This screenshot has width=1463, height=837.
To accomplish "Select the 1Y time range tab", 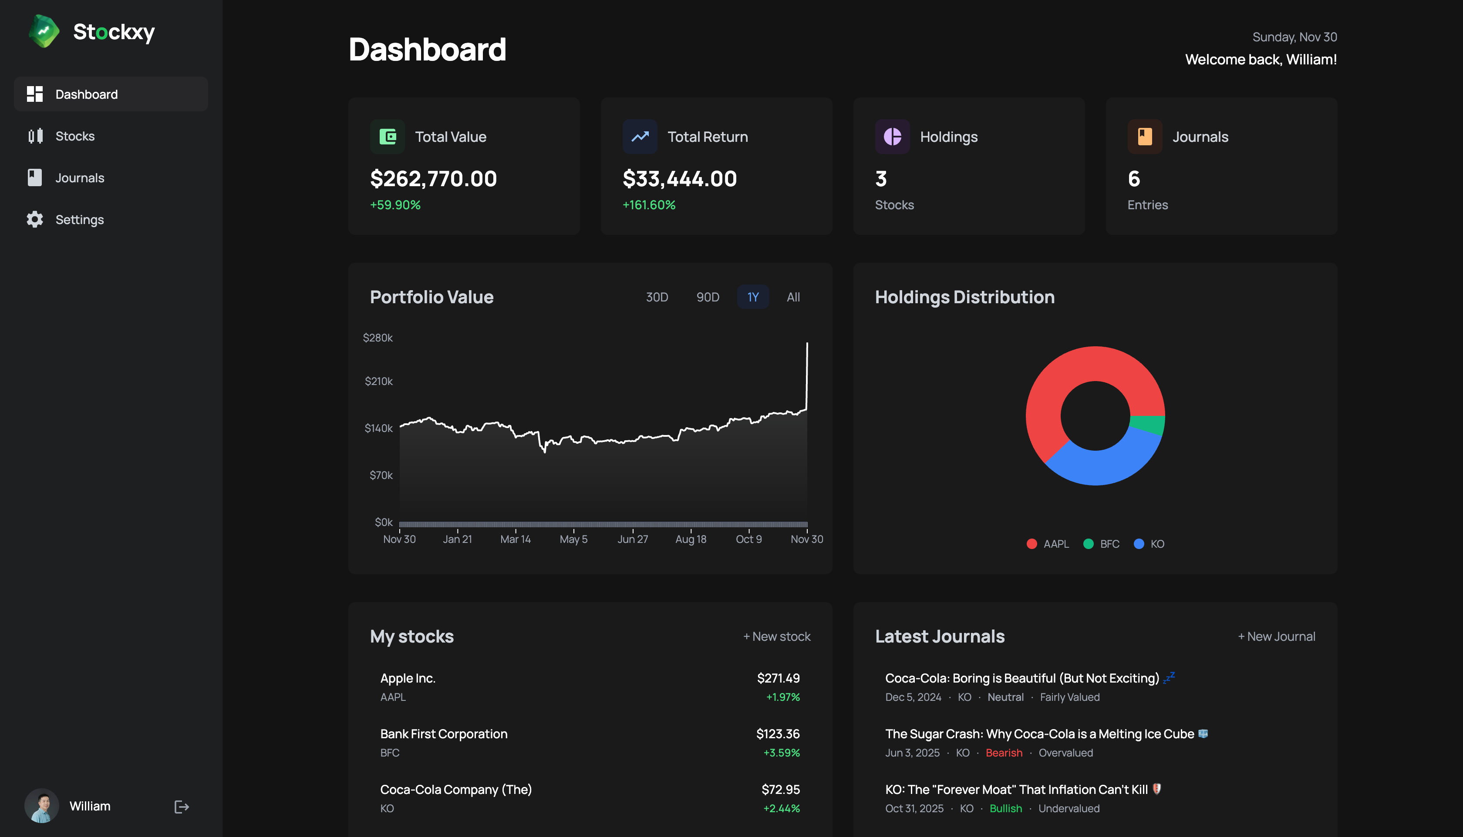I will click(x=752, y=297).
